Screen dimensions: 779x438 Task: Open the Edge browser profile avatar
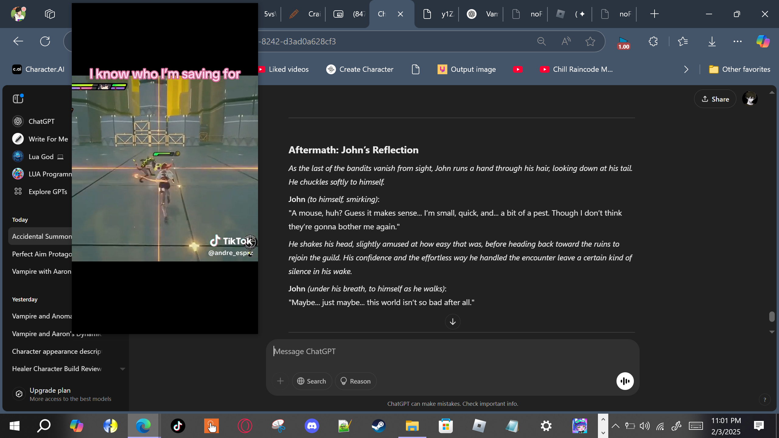click(x=18, y=14)
